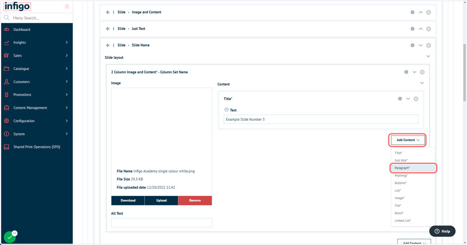Image resolution: width=467 pixels, height=245 pixels.
Task: Remove the Title block
Action: click(x=416, y=99)
